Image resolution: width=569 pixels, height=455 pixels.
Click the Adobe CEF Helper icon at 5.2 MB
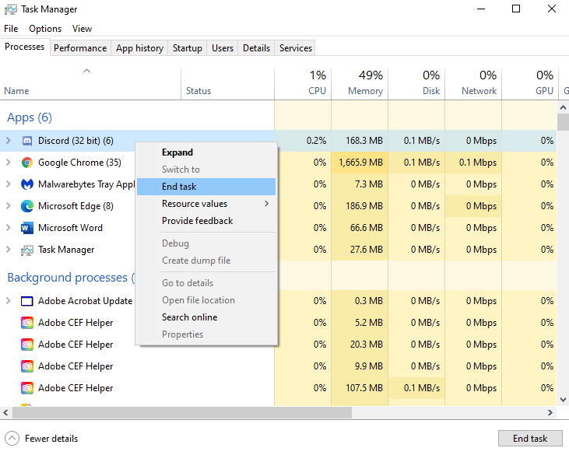coord(27,323)
